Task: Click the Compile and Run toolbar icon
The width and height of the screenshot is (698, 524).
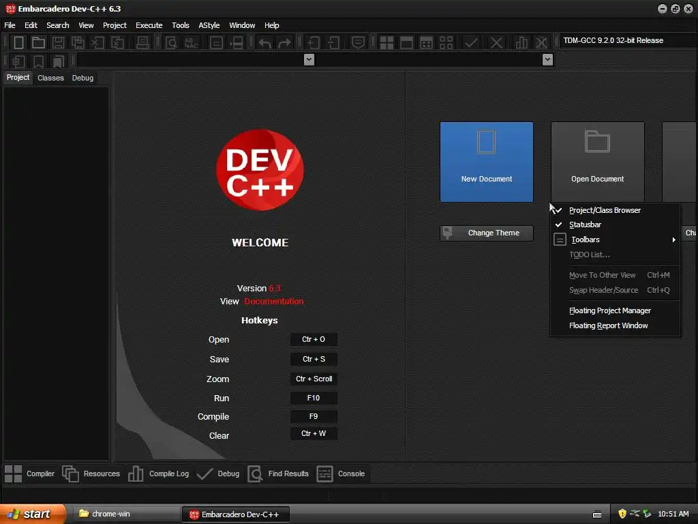Action: tap(426, 43)
